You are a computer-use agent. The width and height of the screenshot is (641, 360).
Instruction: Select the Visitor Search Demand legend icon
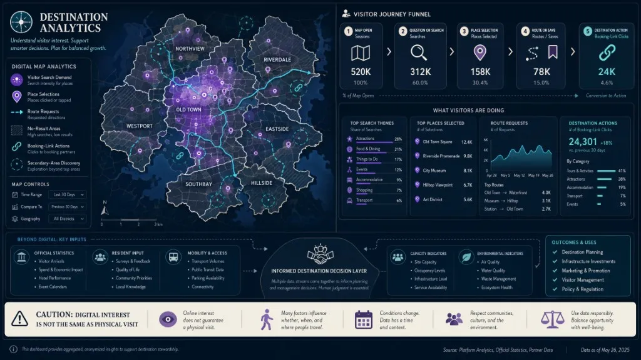[x=17, y=79]
